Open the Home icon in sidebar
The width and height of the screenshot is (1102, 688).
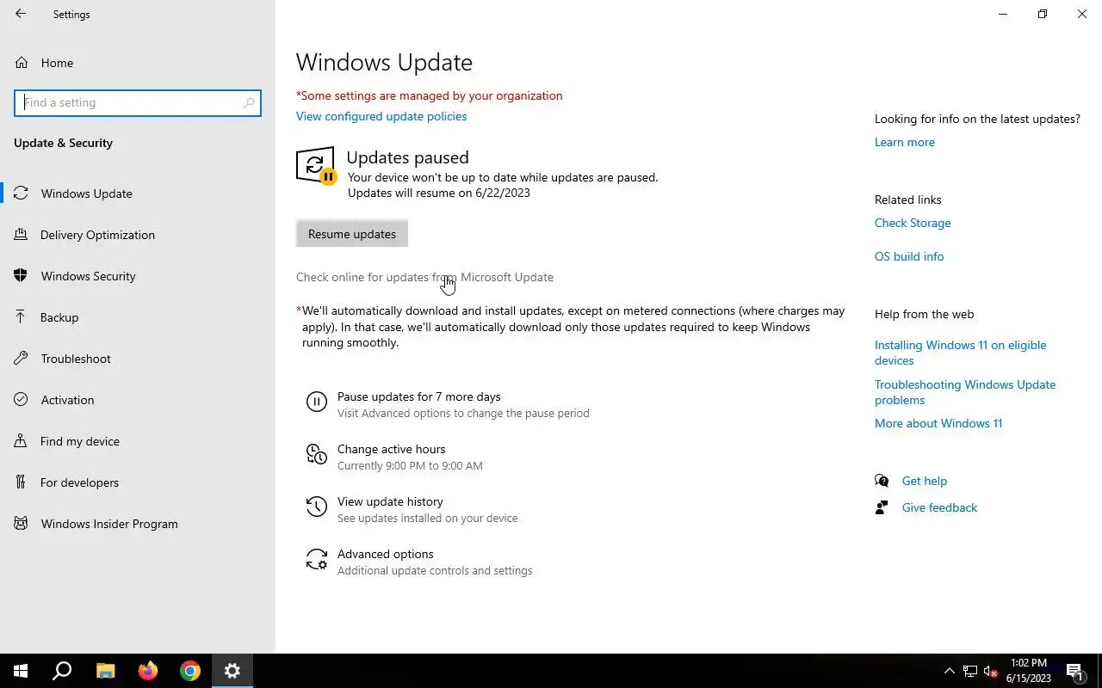click(x=22, y=63)
